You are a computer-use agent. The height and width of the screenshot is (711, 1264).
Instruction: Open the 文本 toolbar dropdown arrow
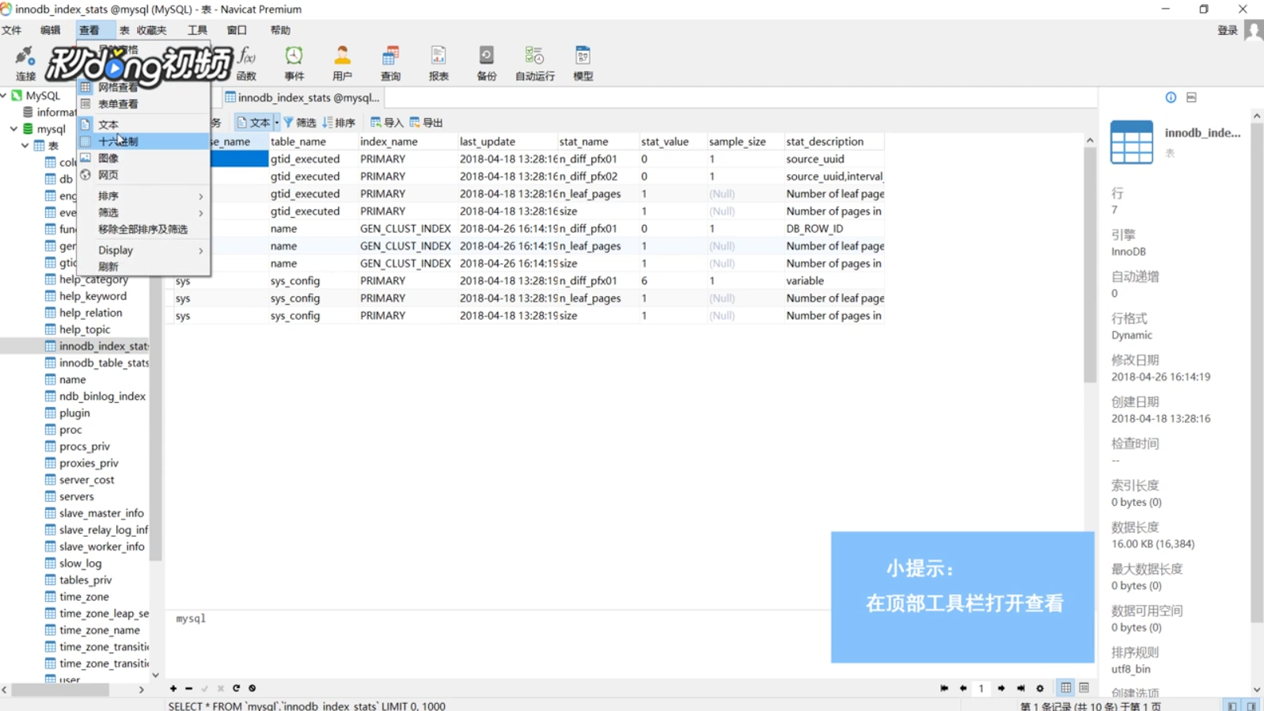click(x=276, y=123)
